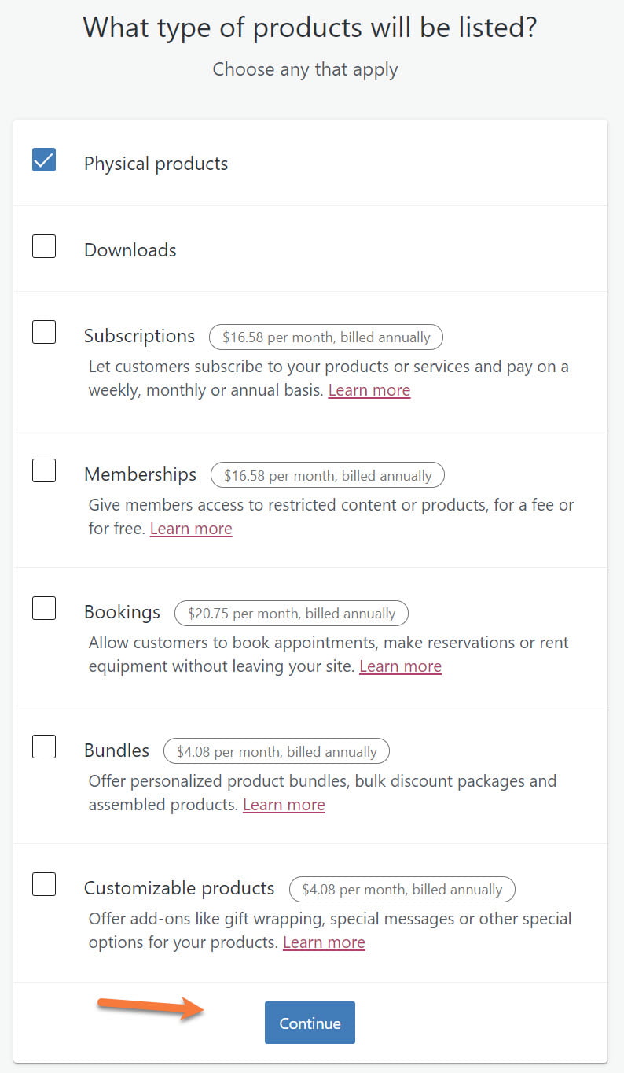Click the Subscriptions pricing badge
The height and width of the screenshot is (1073, 624).
[x=326, y=337]
